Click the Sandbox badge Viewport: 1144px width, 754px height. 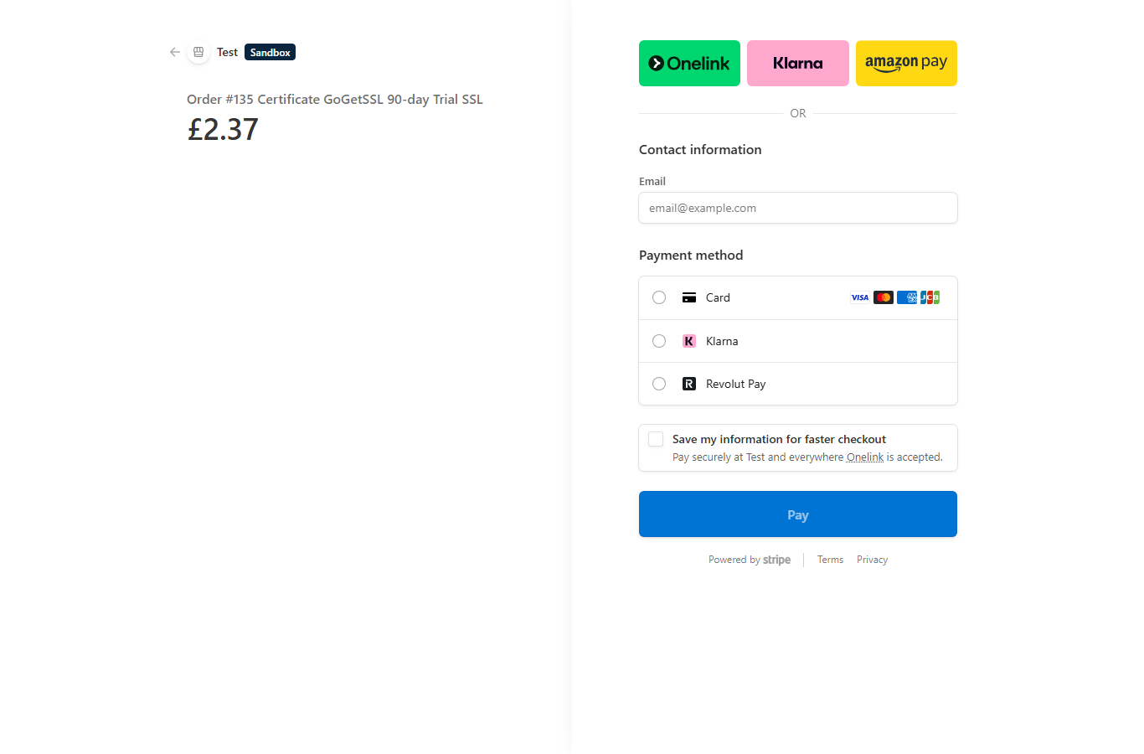270,52
